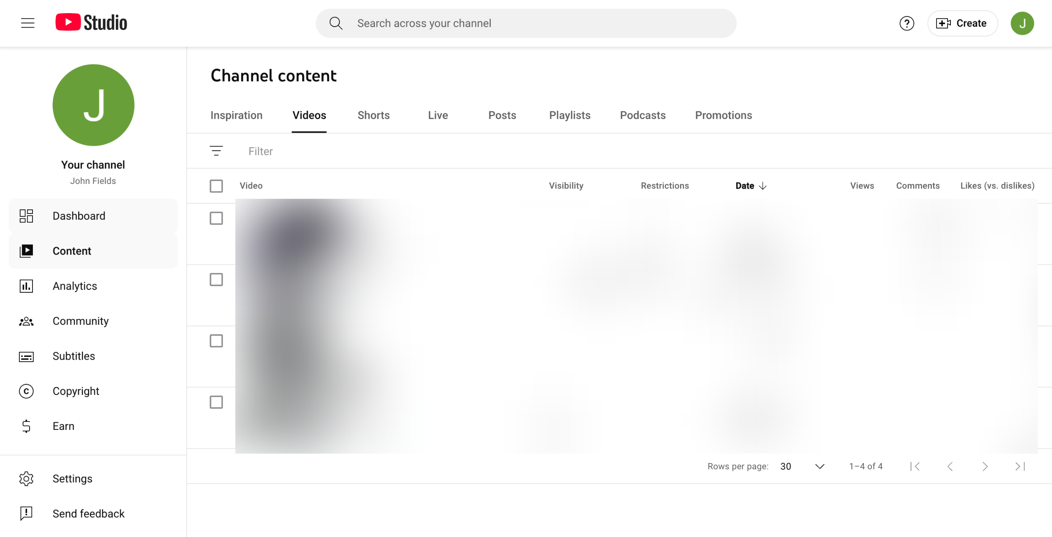This screenshot has height=537, width=1052.
Task: Click the Dashboard grid icon
Action: (x=26, y=216)
